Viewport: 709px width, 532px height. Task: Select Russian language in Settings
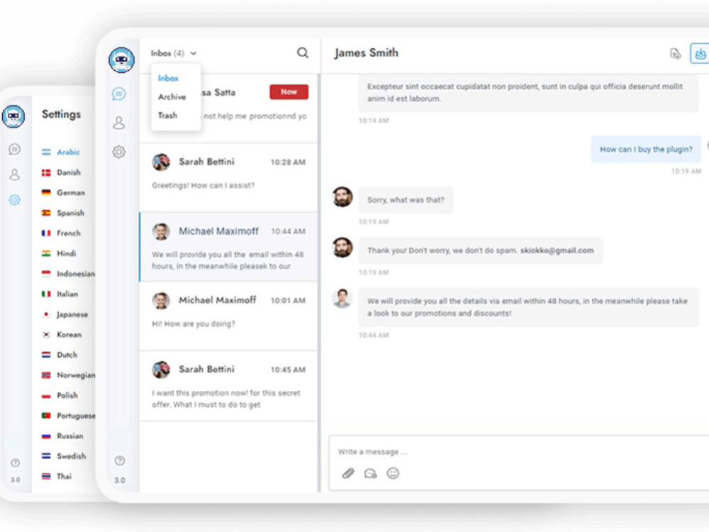point(62,436)
